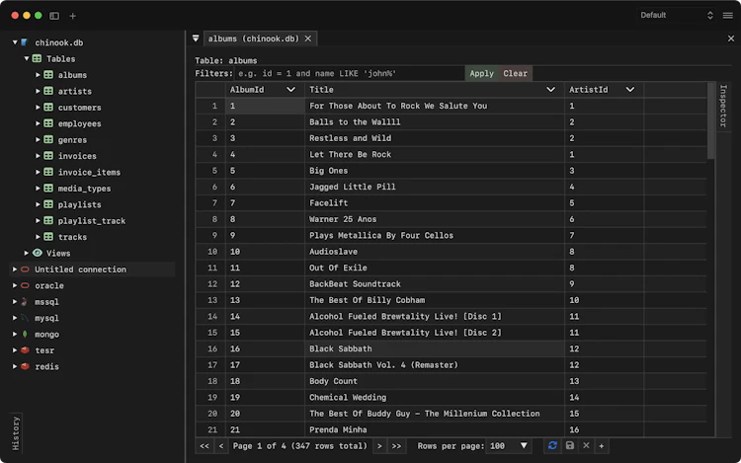Click the playlist_track table icon

[48, 220]
